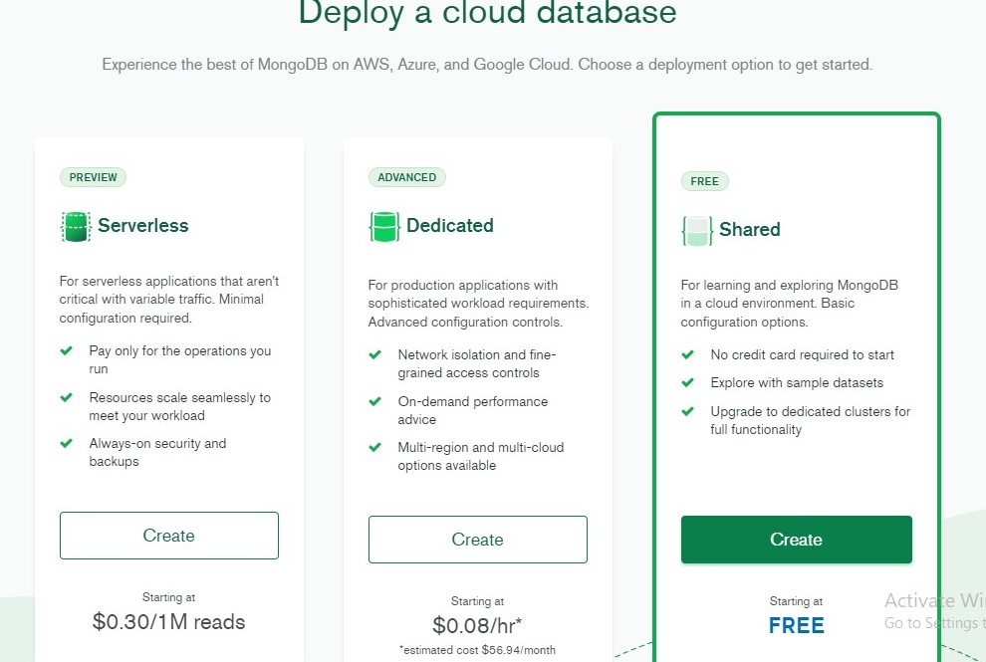This screenshot has width=986, height=662.
Task: Click the FREE badge on Shared card
Action: tap(704, 181)
